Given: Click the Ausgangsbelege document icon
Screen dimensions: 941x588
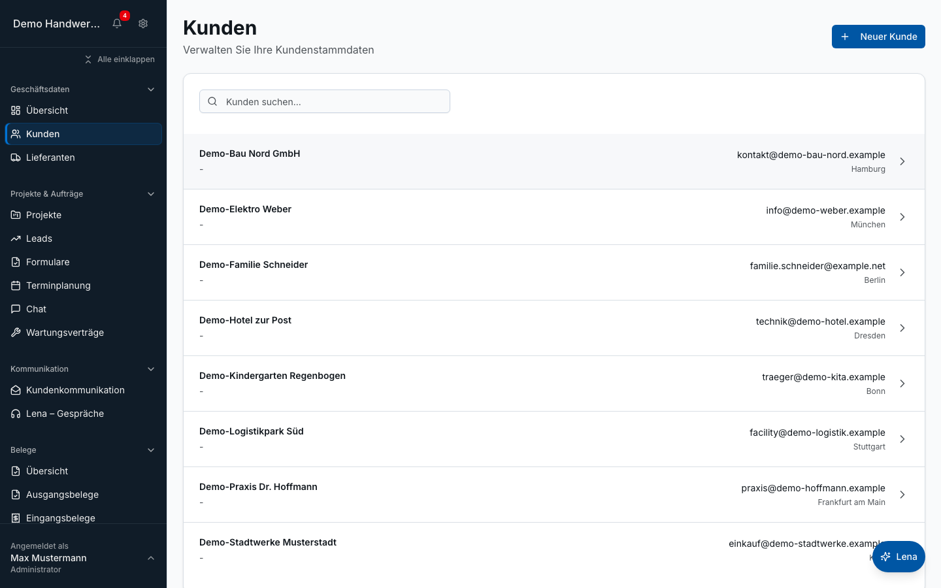Looking at the screenshot, I should coord(16,495).
